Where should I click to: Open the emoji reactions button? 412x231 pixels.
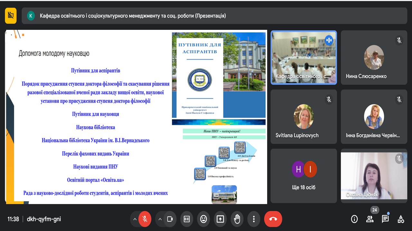(x=203, y=219)
